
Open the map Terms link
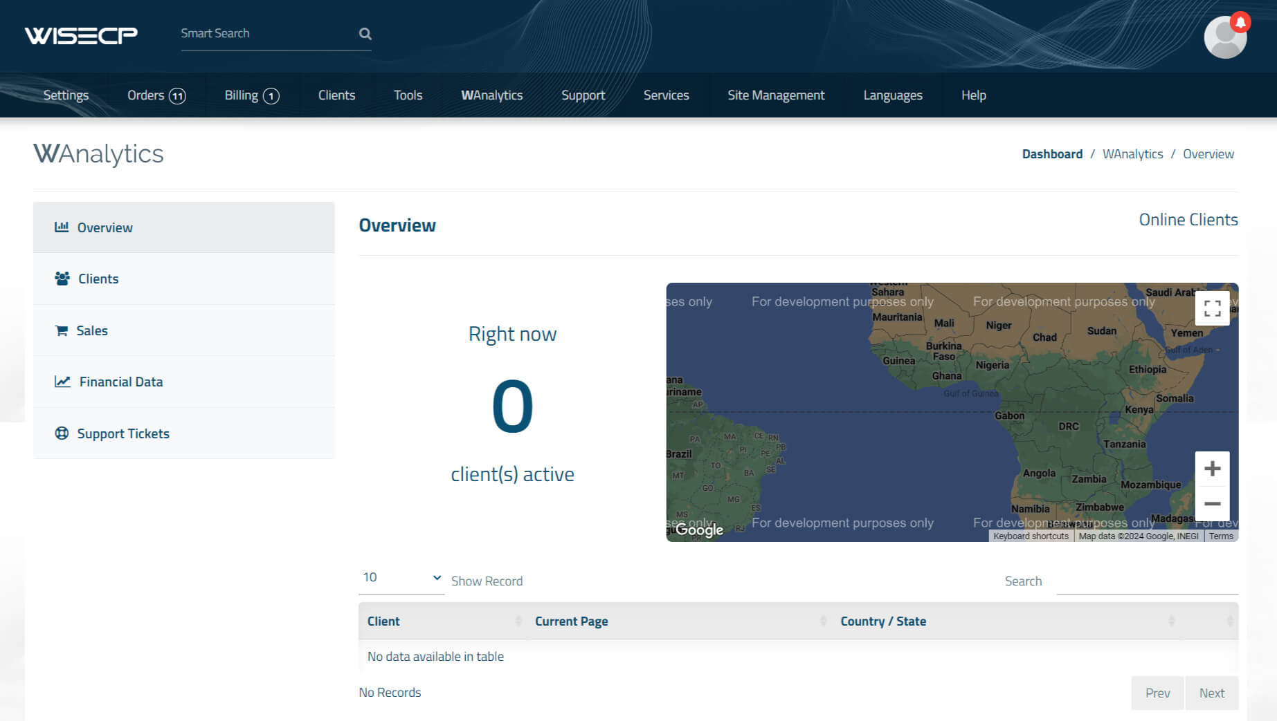pos(1221,536)
